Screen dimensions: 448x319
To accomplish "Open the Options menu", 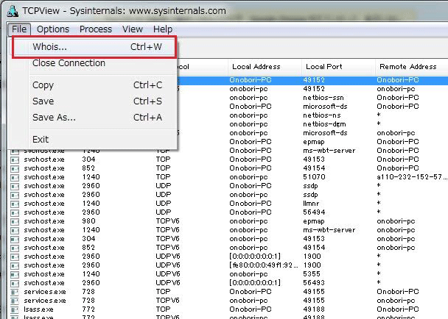I will [x=53, y=29].
